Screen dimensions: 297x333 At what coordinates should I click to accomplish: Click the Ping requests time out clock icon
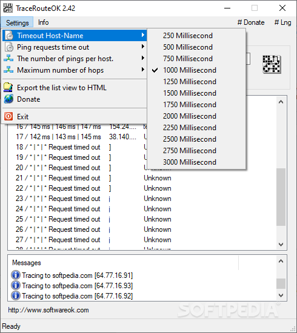(9, 47)
